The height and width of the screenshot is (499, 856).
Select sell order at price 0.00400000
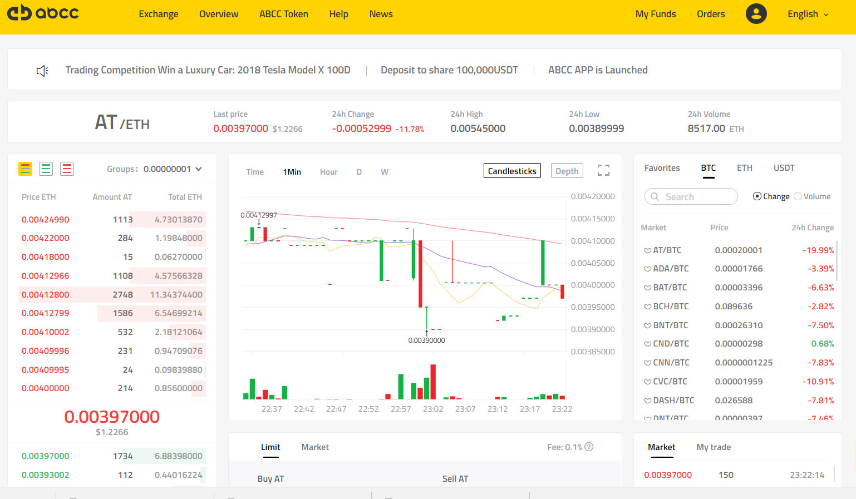click(x=113, y=388)
